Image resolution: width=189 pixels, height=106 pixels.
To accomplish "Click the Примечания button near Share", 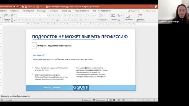I will click(150, 11).
